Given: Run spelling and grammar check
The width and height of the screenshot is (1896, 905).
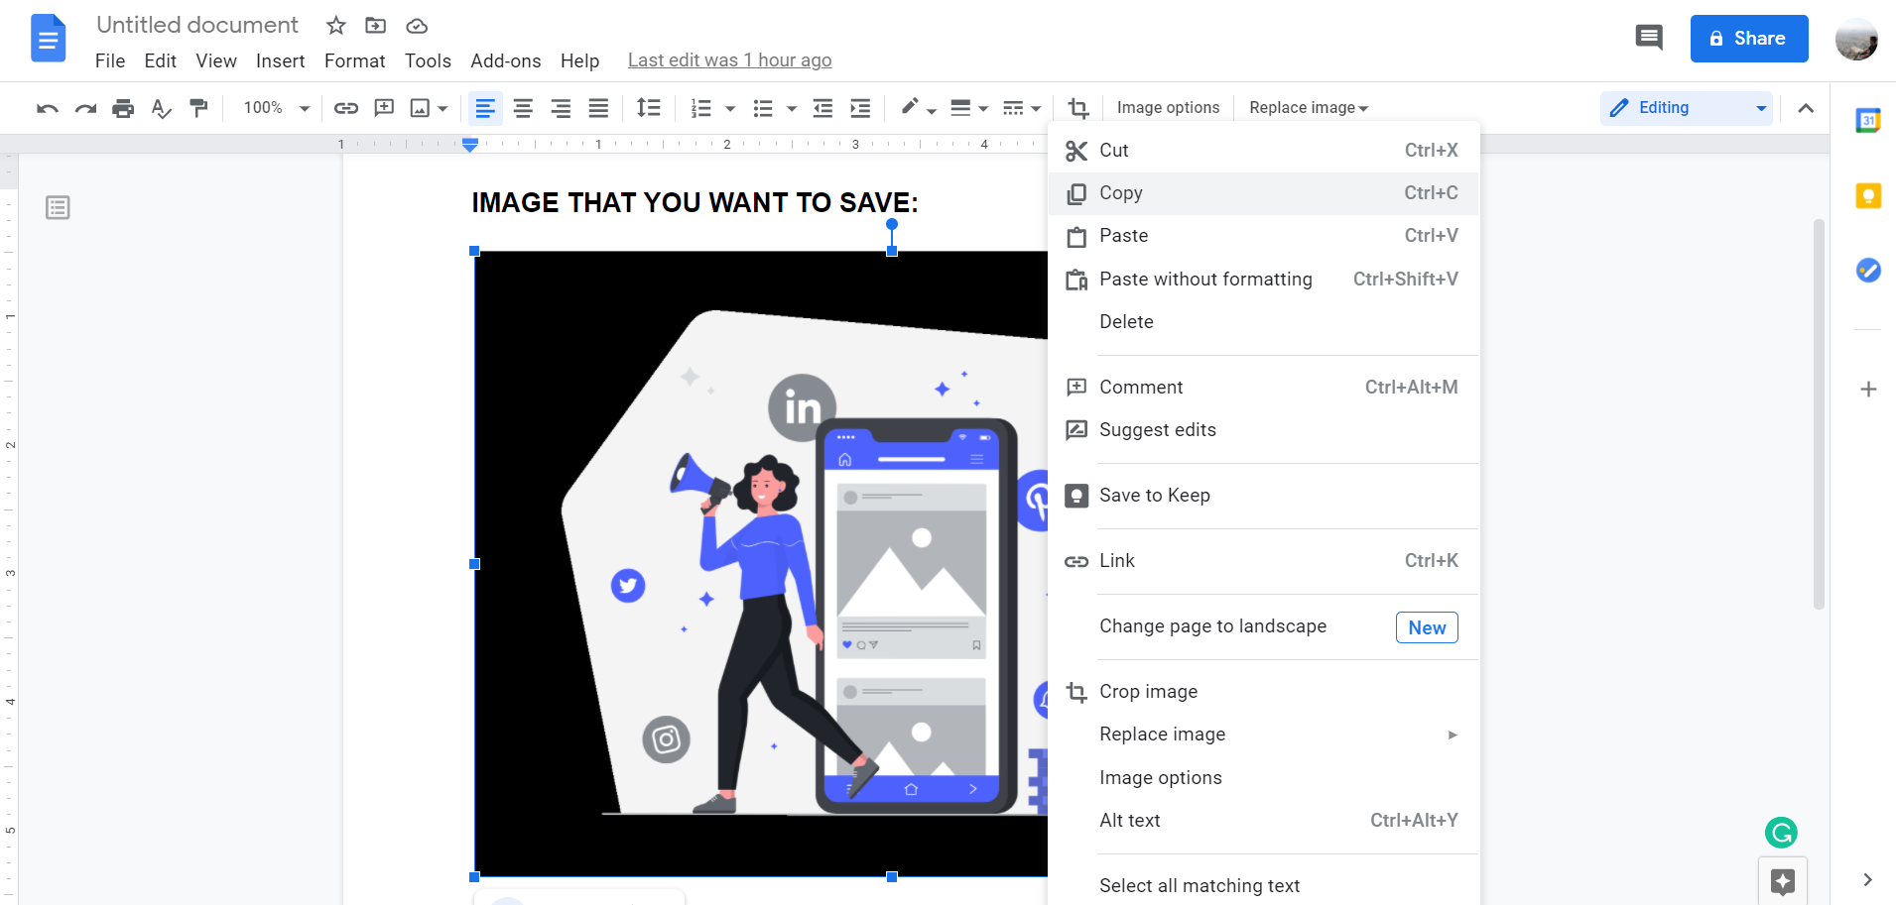Looking at the screenshot, I should pyautogui.click(x=161, y=108).
